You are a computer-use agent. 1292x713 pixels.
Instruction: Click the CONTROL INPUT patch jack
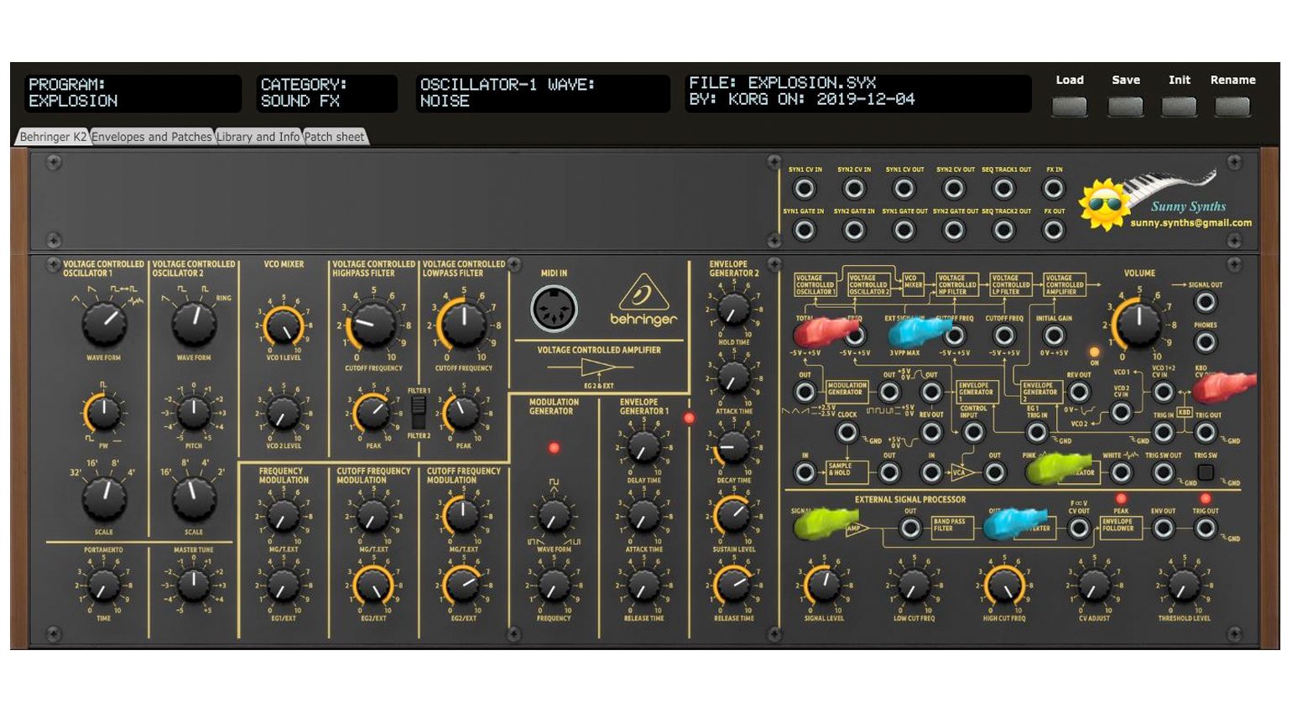point(973,433)
